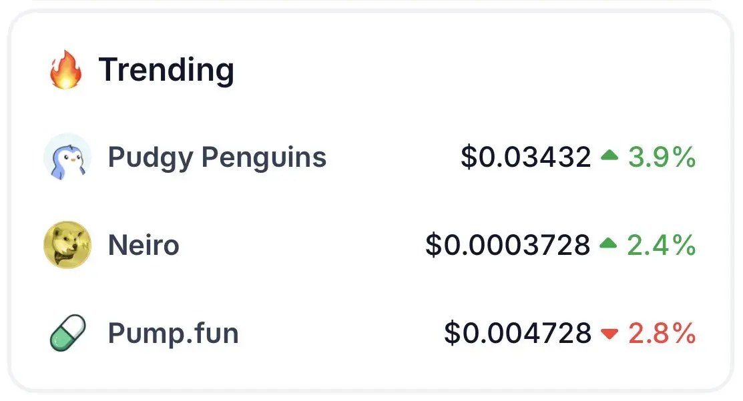Click the green up arrow beside 3.9%
This screenshot has width=743, height=401.
(609, 155)
